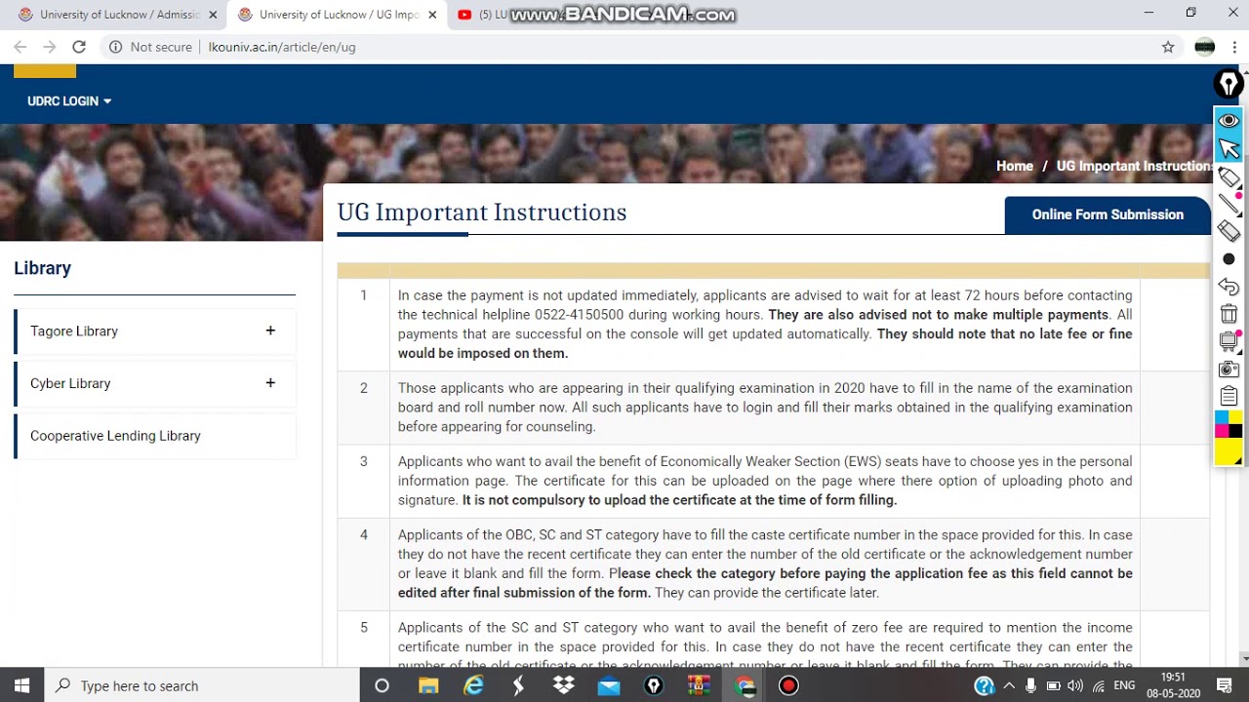
Task: Open the UDRC LOGIN dropdown
Action: (69, 101)
